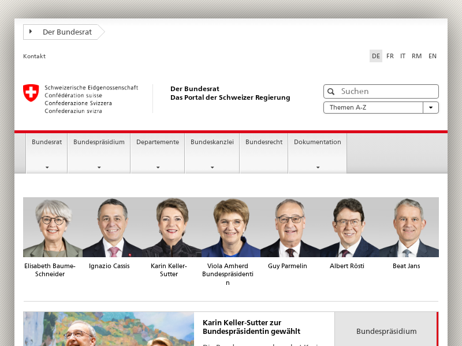The height and width of the screenshot is (346, 462).
Task: Open Guy Parmelin's portrait
Action: (290, 227)
